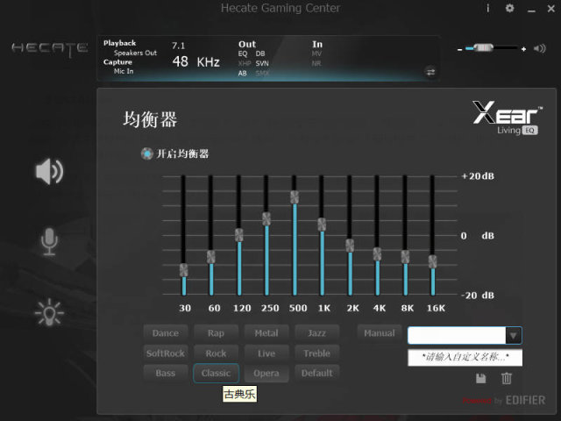Image resolution: width=561 pixels, height=421 pixels.
Task: Apply the Classic EQ preset
Action: (x=216, y=374)
